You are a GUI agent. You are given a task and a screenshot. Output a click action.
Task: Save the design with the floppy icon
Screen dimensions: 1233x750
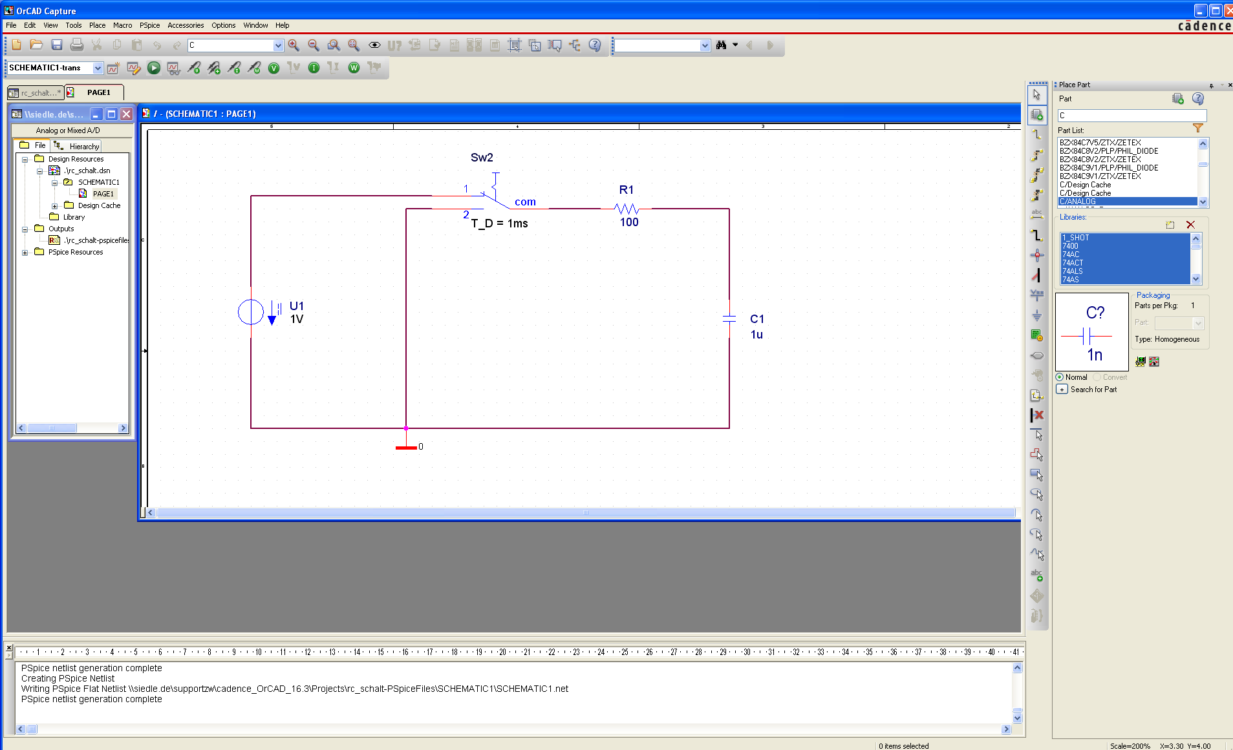click(x=57, y=45)
